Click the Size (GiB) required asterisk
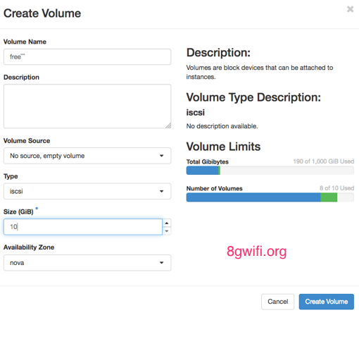This screenshot has height=344, width=359. (37, 208)
